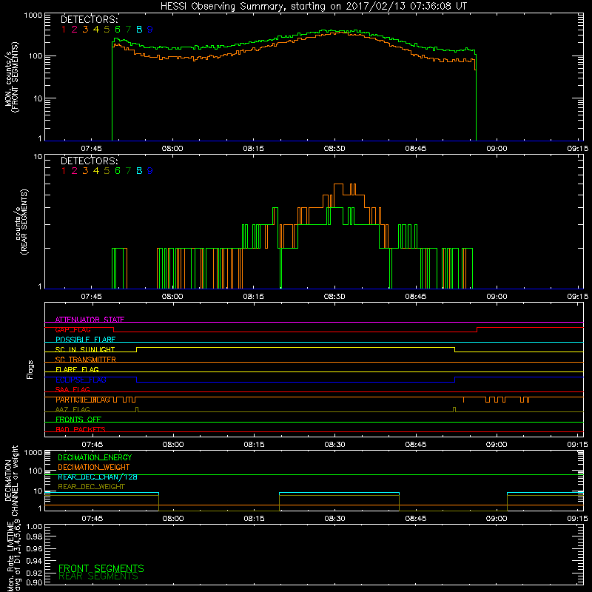Click the 0.98 livetime y-axis value
This screenshot has height=592, width=592.
click(x=34, y=537)
